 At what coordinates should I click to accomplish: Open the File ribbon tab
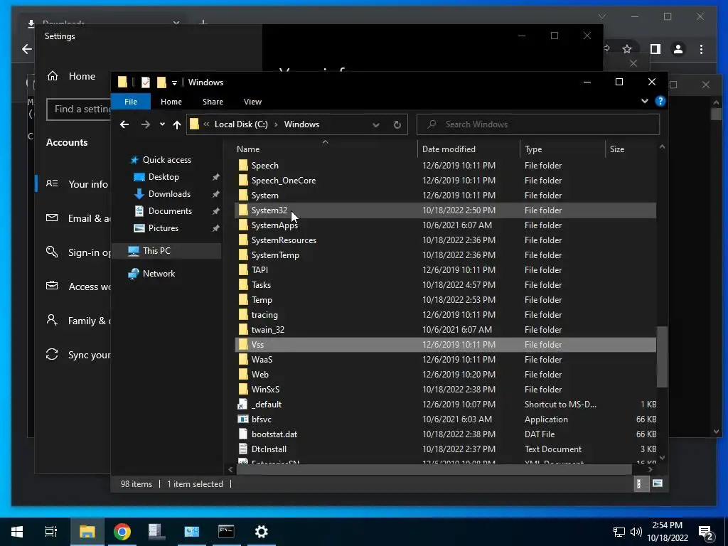click(x=131, y=102)
